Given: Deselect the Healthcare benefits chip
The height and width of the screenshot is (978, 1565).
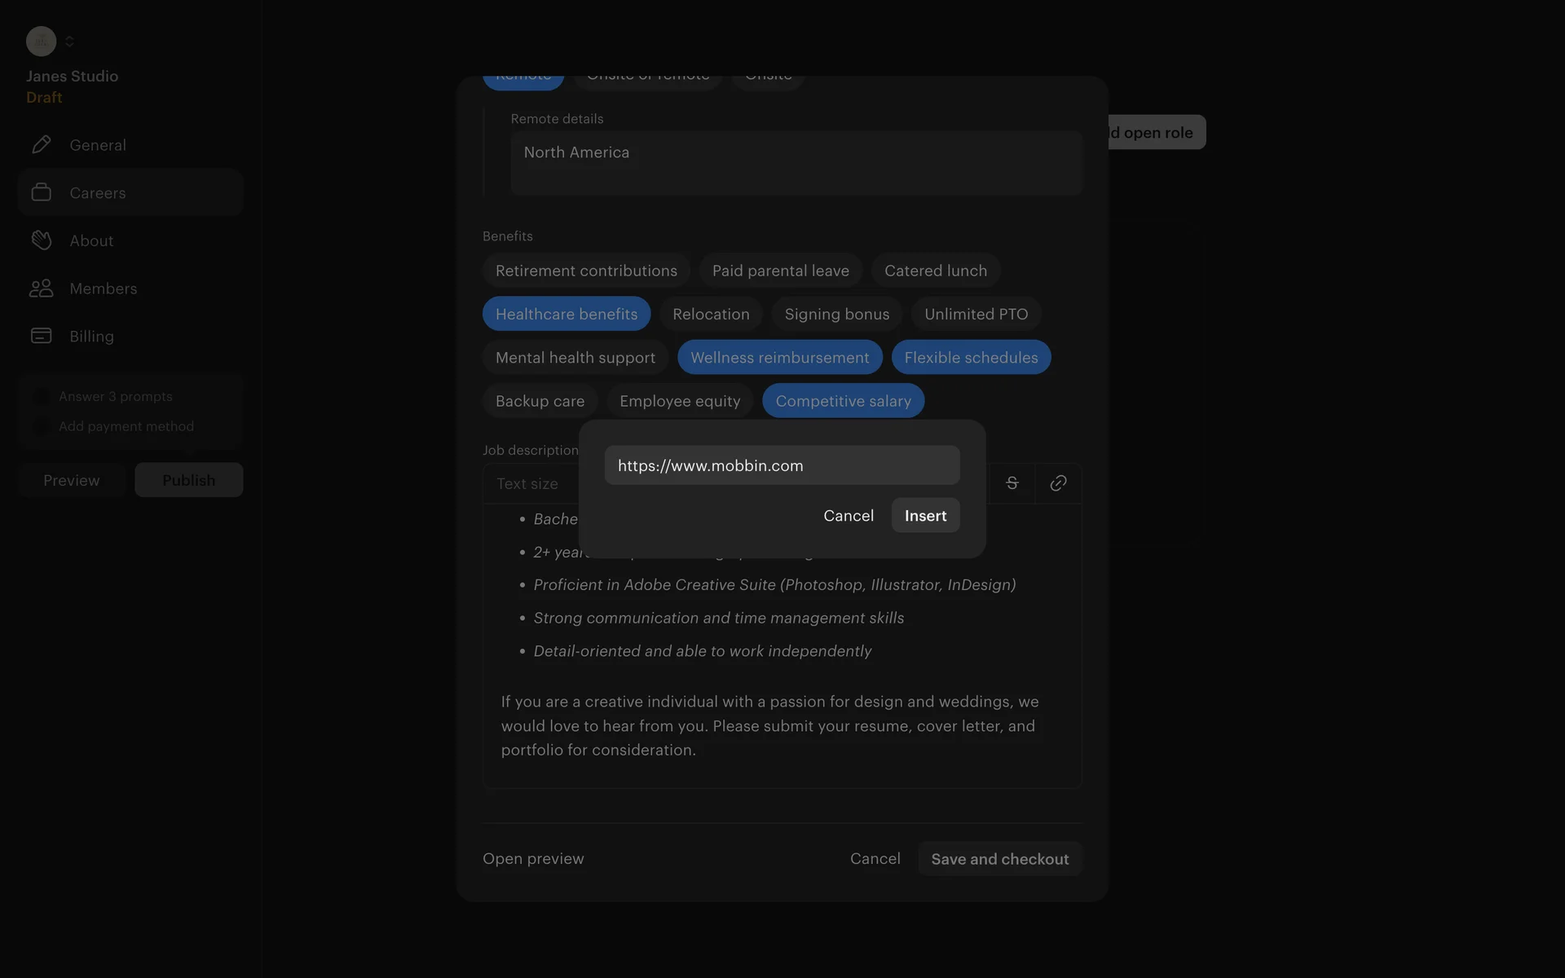Looking at the screenshot, I should pos(566,314).
